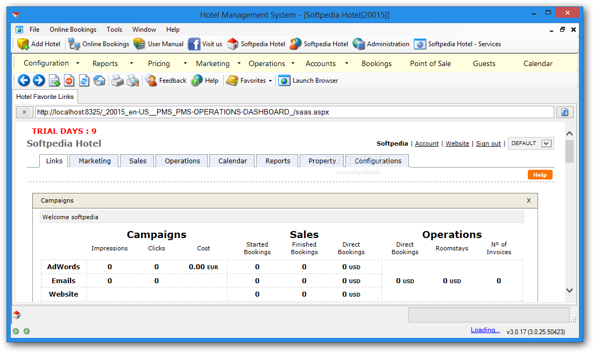Refresh the page using the toolbar refresh icon
The image size is (594, 353).
click(x=84, y=80)
